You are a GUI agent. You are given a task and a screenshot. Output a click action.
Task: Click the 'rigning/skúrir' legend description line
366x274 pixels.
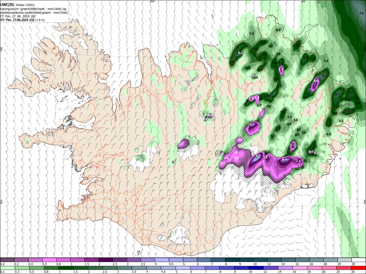33,9
